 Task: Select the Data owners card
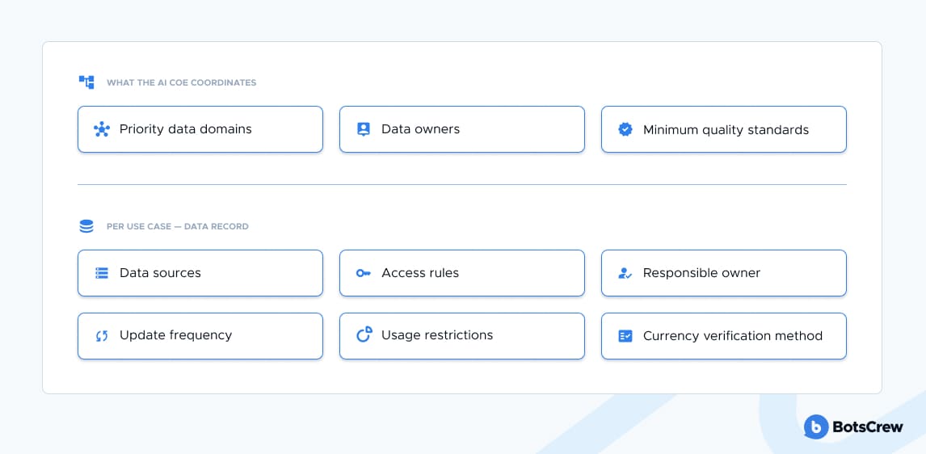462,129
